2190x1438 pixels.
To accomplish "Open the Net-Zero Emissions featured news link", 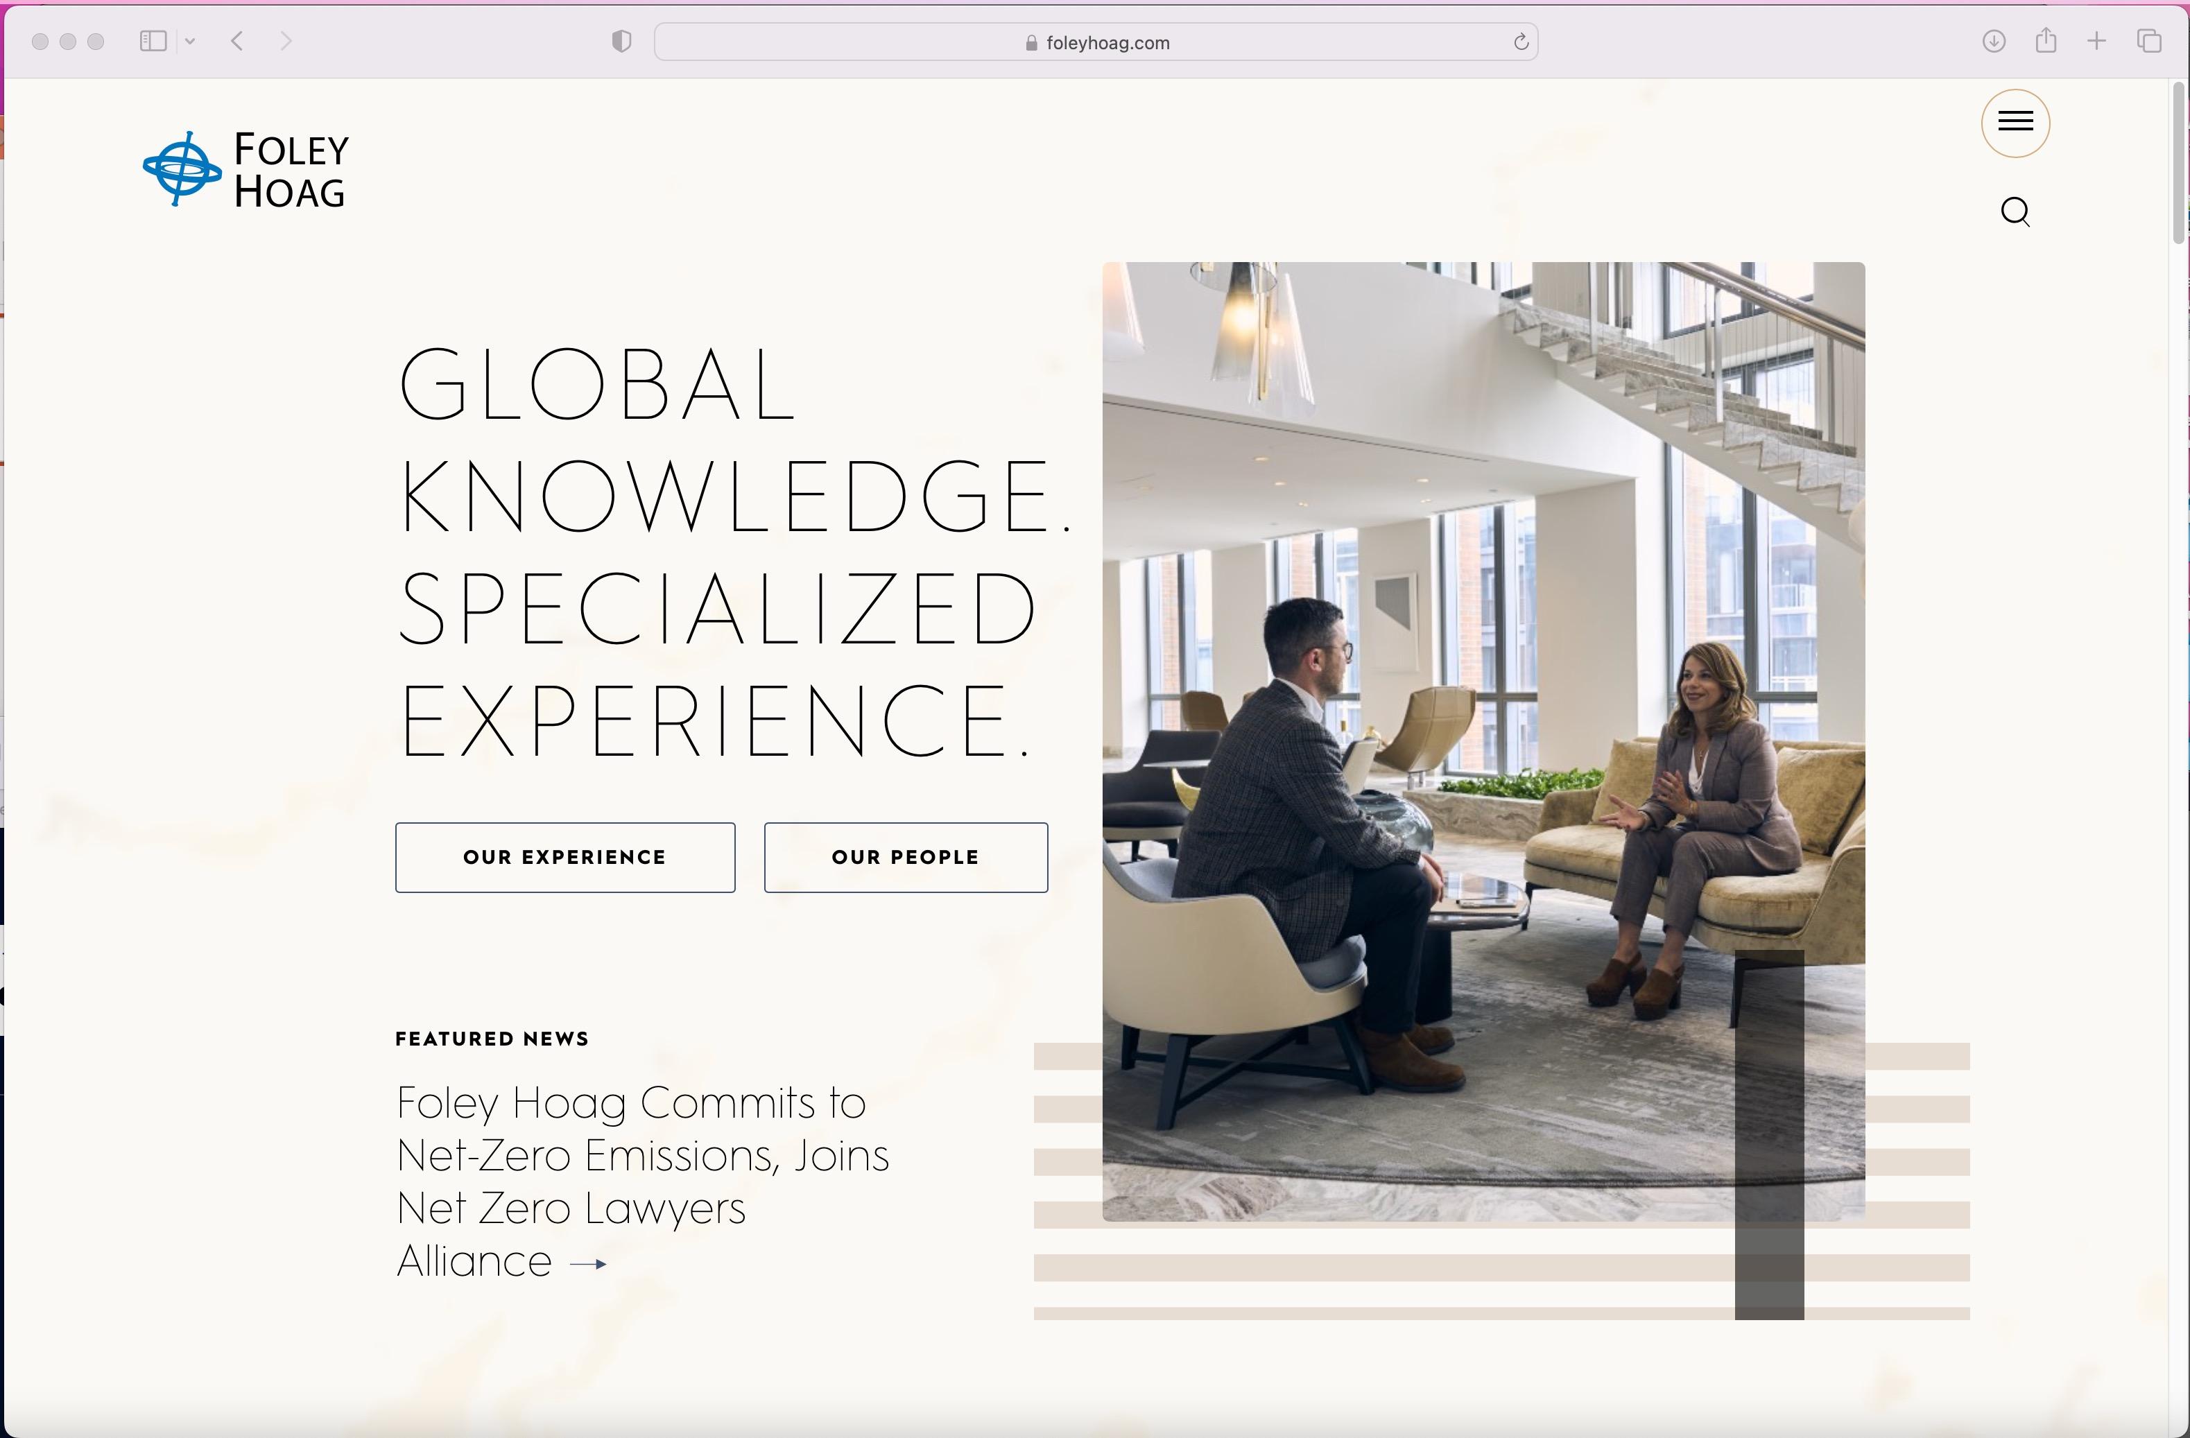I will pos(641,1156).
